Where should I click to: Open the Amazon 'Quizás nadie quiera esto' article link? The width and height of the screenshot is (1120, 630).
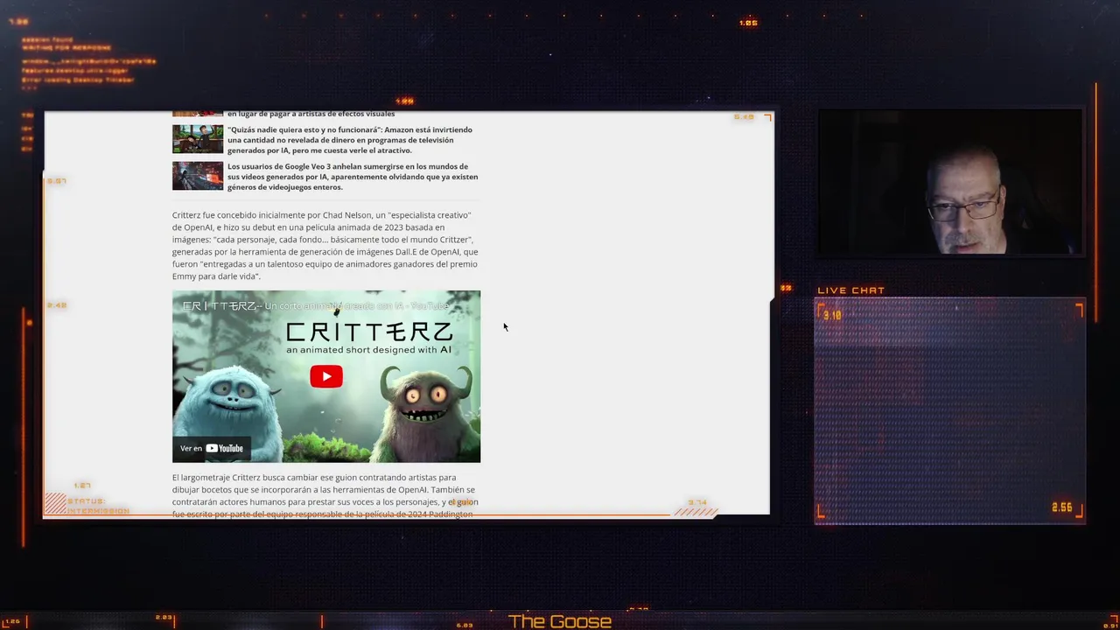click(350, 140)
